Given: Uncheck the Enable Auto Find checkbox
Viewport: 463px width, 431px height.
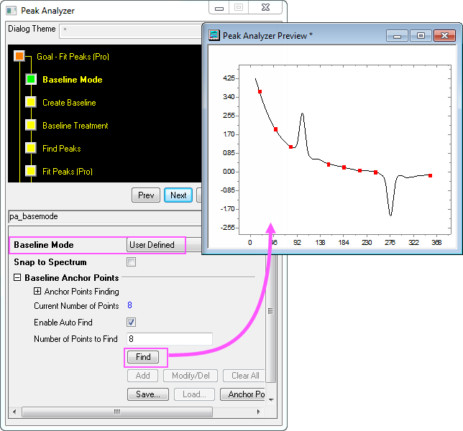Looking at the screenshot, I should (x=131, y=323).
